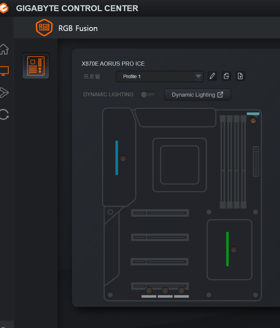Open the update sync arrows sidebar icon
The image size is (280, 328).
[4, 114]
